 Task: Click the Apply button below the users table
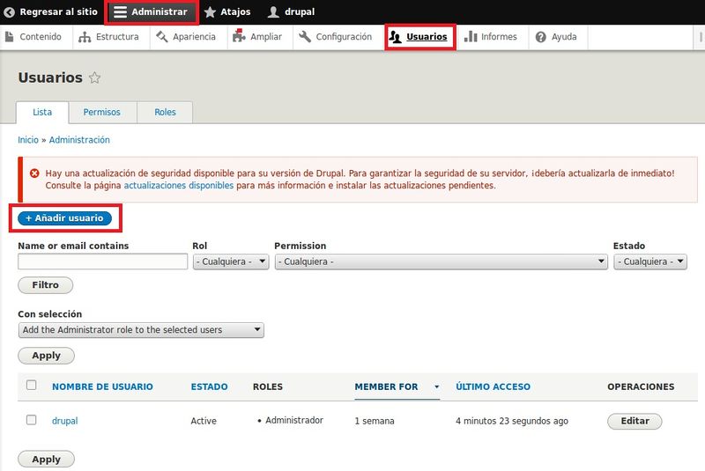(47, 460)
